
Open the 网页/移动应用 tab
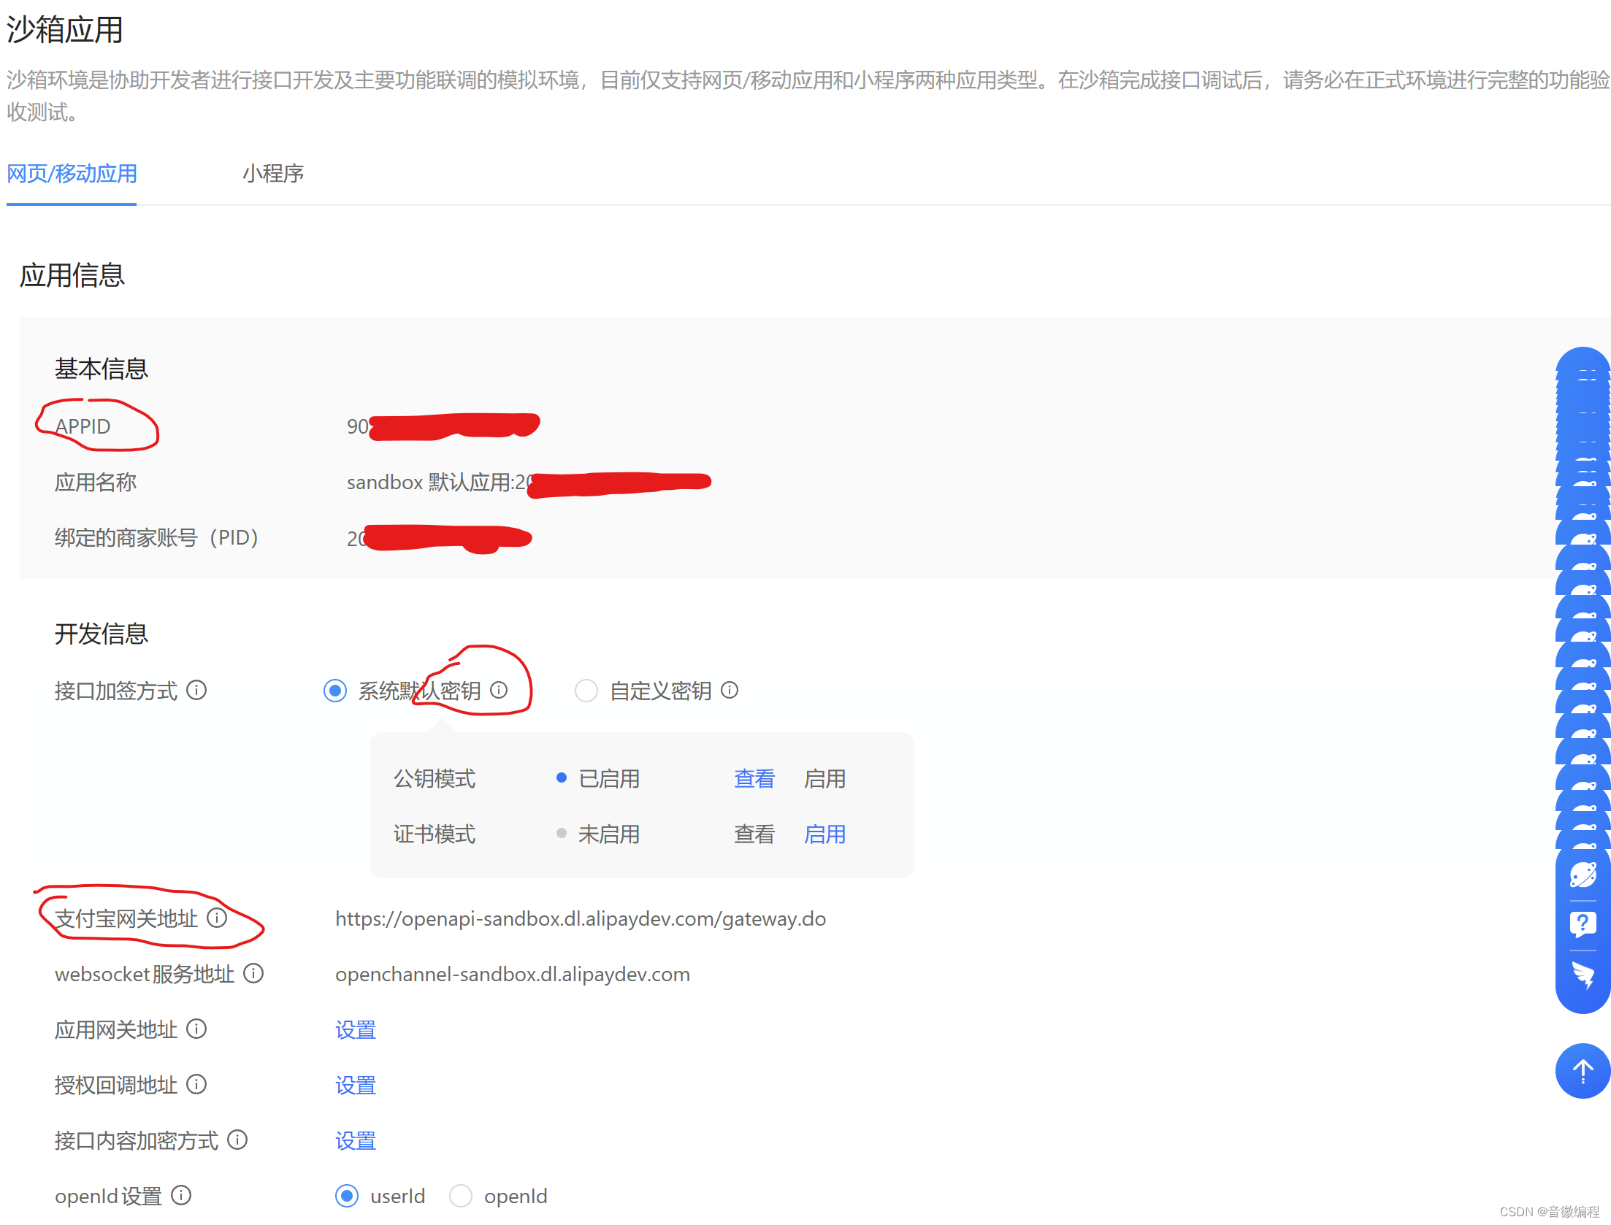tap(72, 174)
